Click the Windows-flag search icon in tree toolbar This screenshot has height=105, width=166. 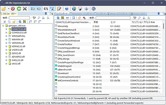[x=24, y=22]
